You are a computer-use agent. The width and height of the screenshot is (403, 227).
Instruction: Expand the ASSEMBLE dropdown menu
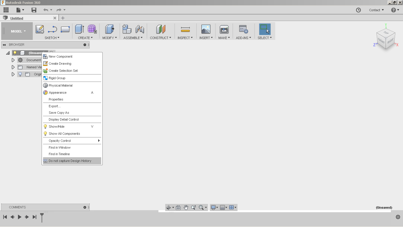coord(133,38)
